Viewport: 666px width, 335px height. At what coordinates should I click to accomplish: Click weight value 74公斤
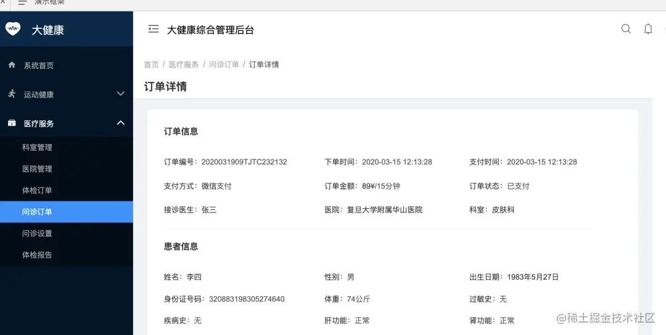pyautogui.click(x=358, y=299)
